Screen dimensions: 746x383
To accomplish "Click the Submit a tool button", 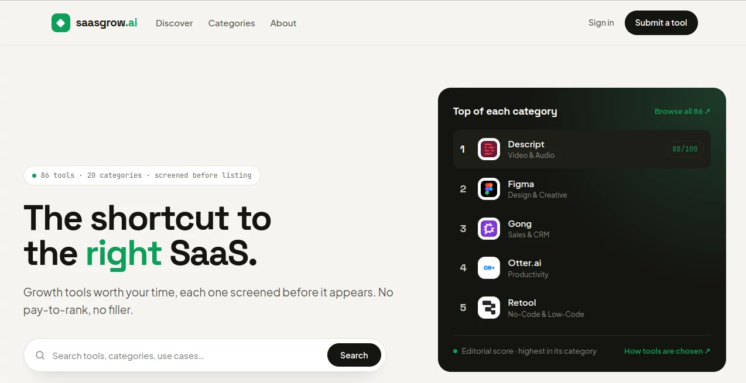I will (x=661, y=23).
